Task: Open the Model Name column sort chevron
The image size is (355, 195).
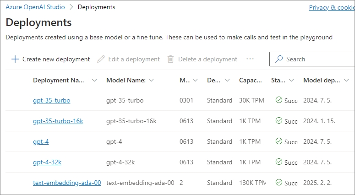Action: point(151,80)
